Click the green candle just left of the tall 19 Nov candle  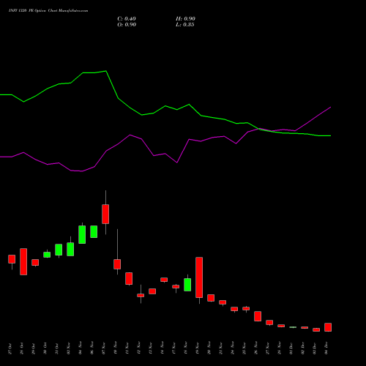[x=187, y=285]
